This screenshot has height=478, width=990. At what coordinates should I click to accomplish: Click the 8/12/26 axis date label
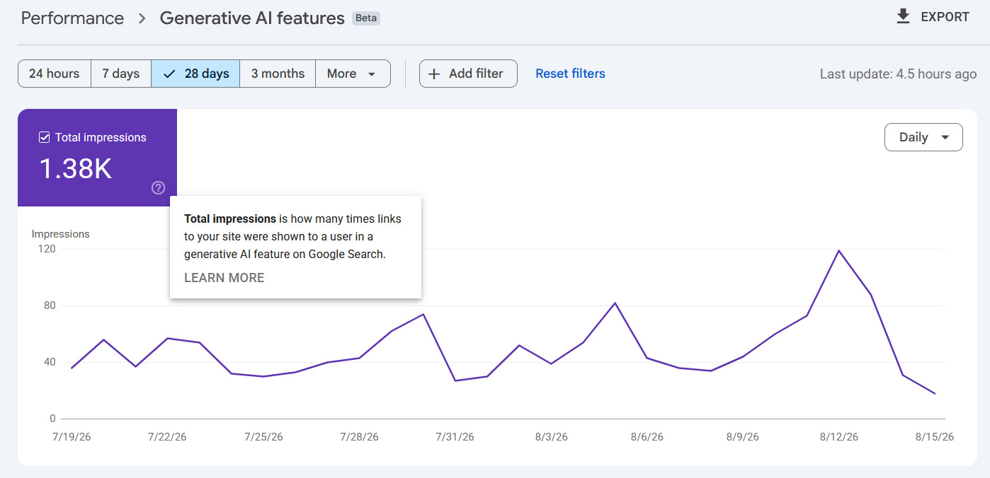click(x=839, y=437)
